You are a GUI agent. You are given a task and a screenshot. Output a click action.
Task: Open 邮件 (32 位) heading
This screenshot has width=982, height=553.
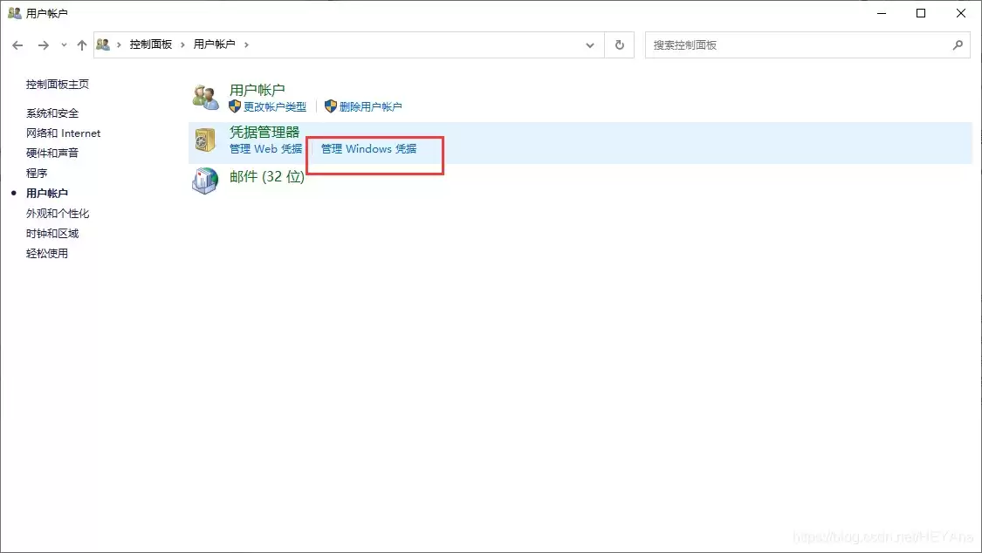click(267, 177)
